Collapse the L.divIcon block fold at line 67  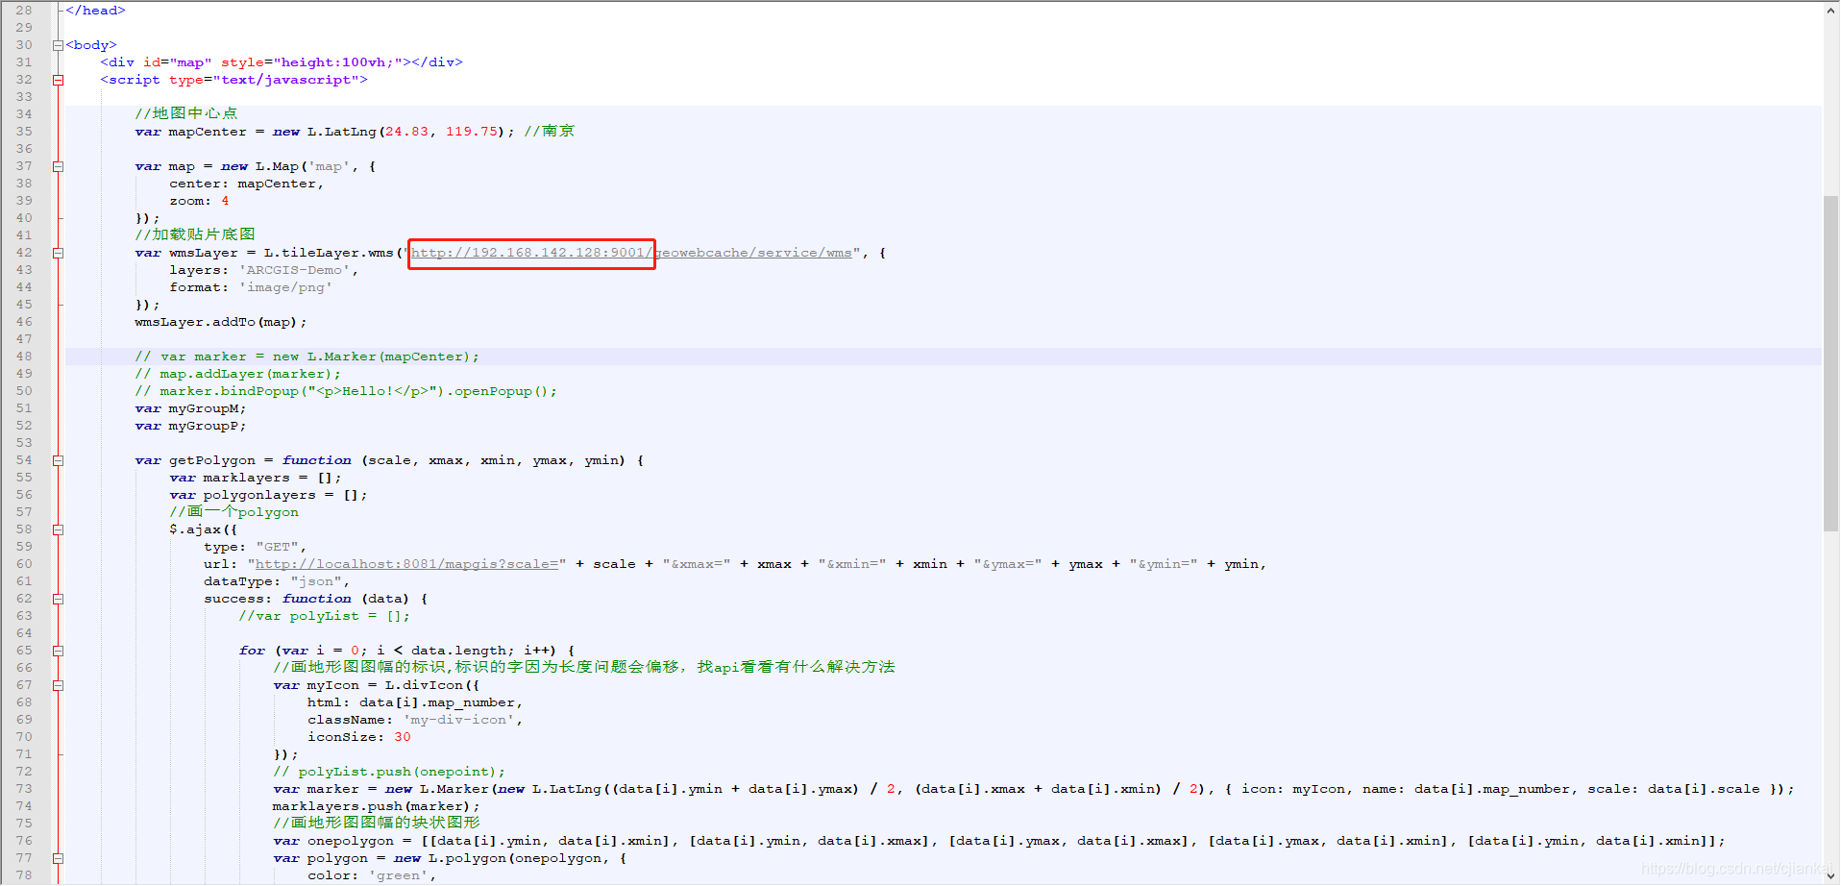pos(58,685)
